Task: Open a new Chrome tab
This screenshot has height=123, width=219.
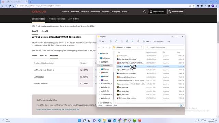Action: (x=31, y=2)
